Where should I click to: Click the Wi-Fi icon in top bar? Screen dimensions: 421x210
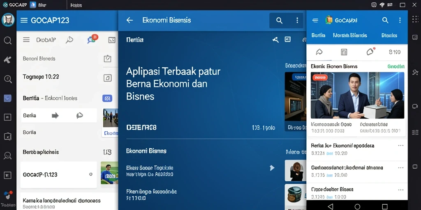pos(382,5)
